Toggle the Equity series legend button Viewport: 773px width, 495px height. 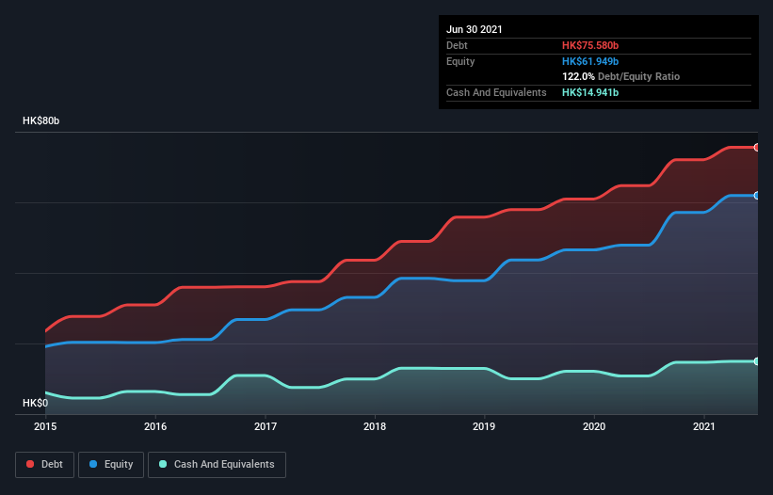(111, 465)
